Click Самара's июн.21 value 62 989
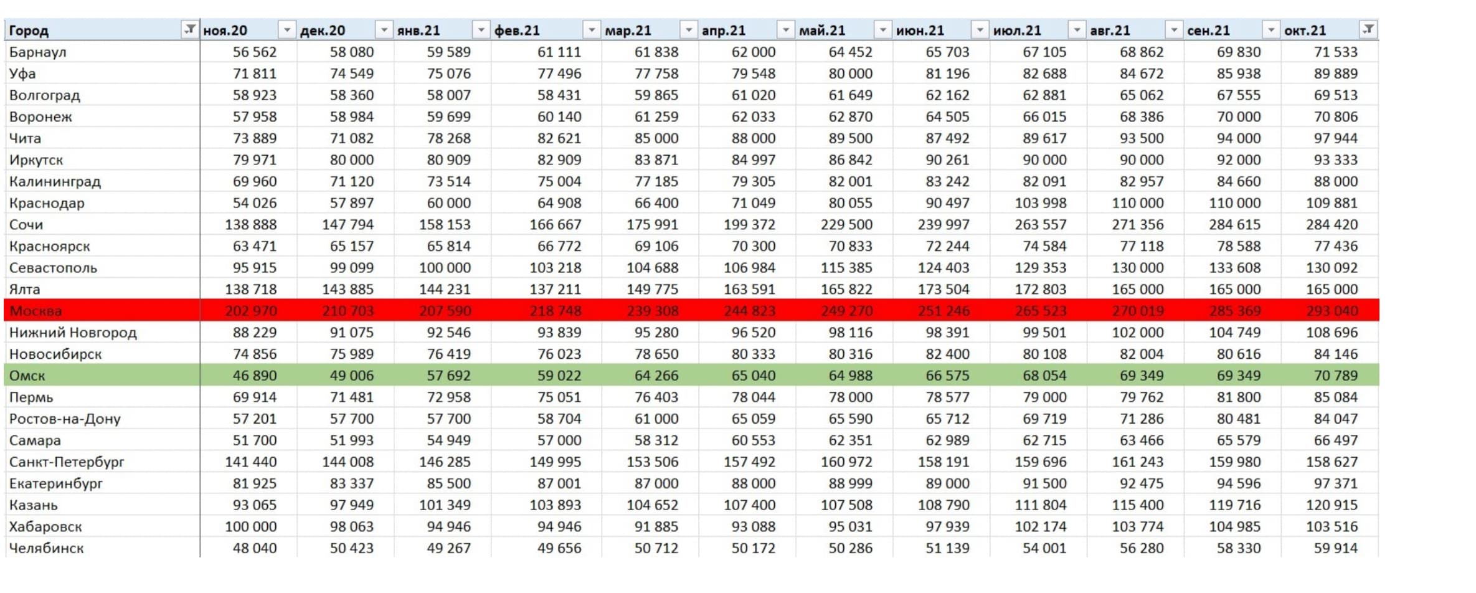 [947, 440]
